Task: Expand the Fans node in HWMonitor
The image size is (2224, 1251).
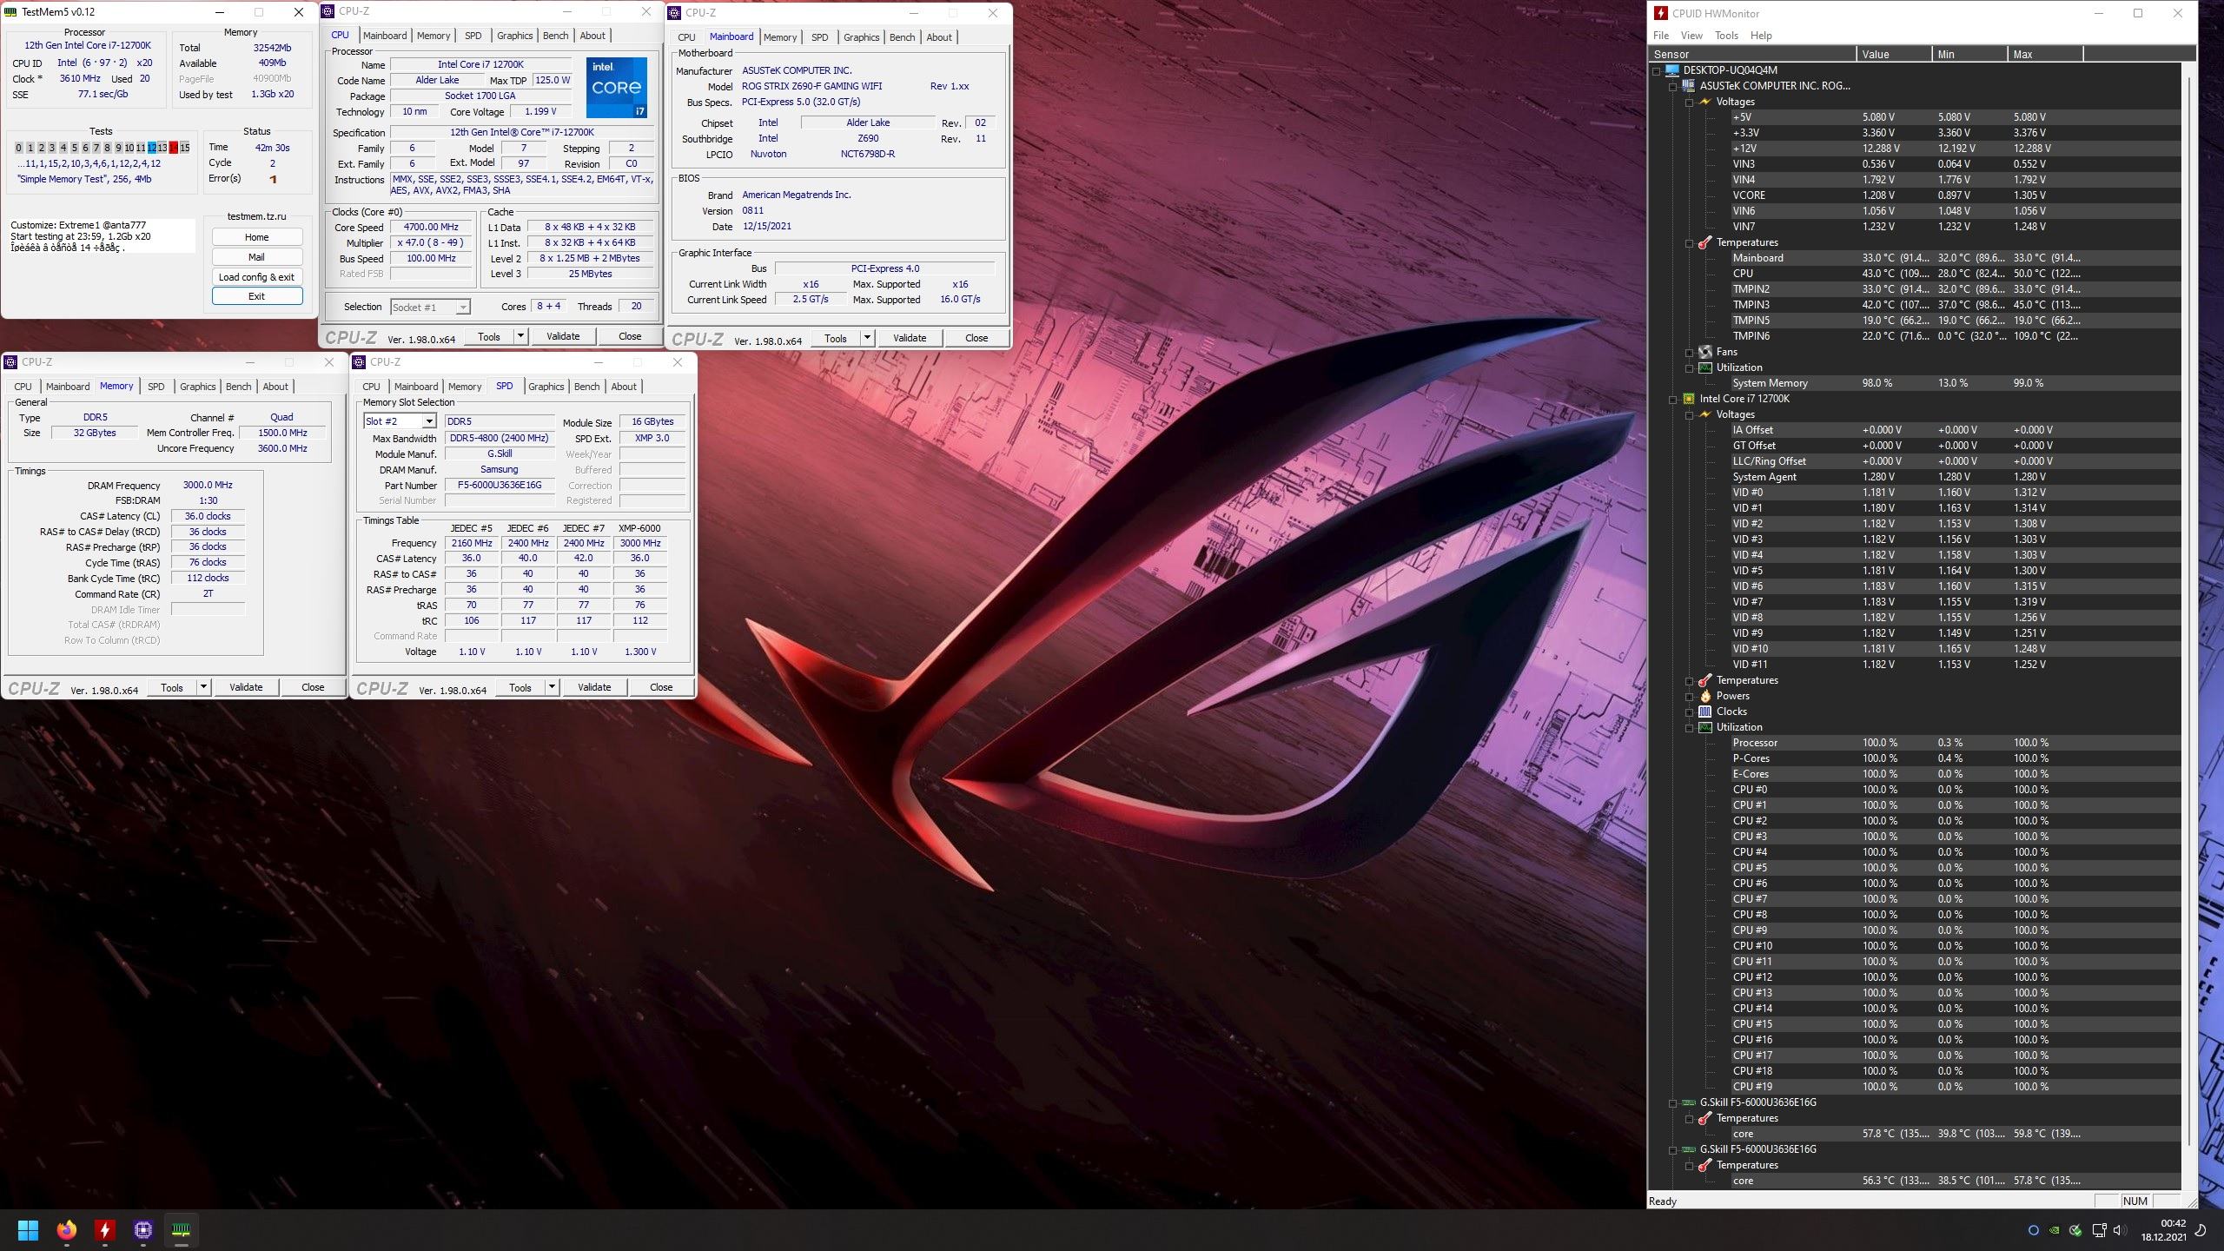Action: point(1689,352)
